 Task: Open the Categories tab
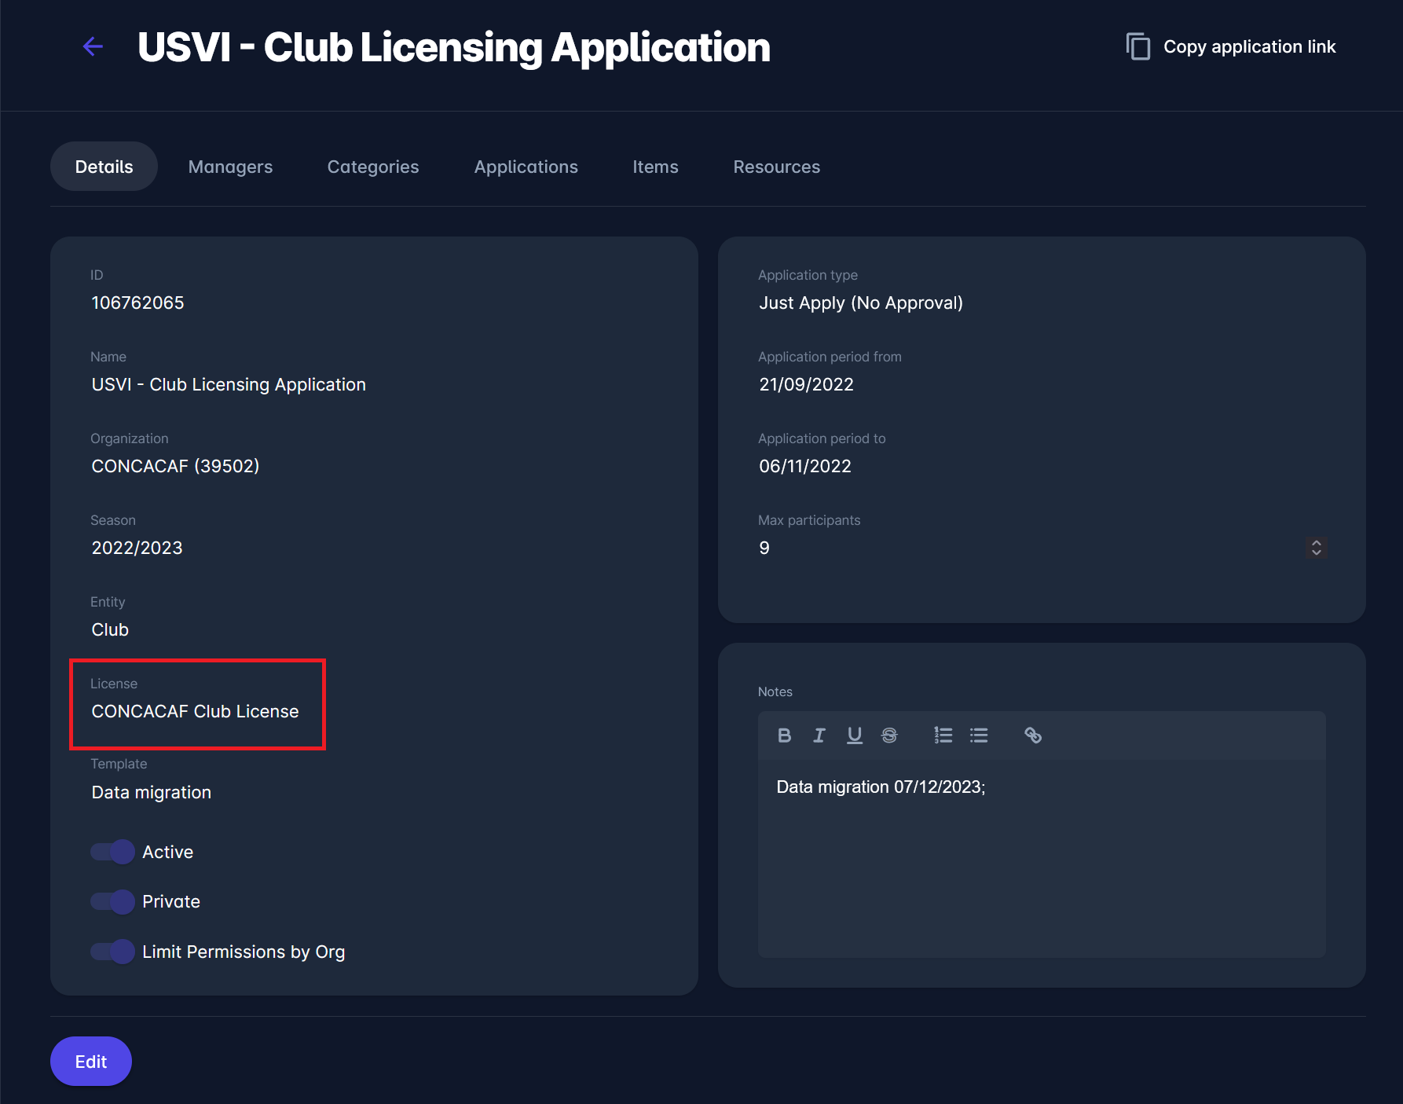(x=373, y=167)
